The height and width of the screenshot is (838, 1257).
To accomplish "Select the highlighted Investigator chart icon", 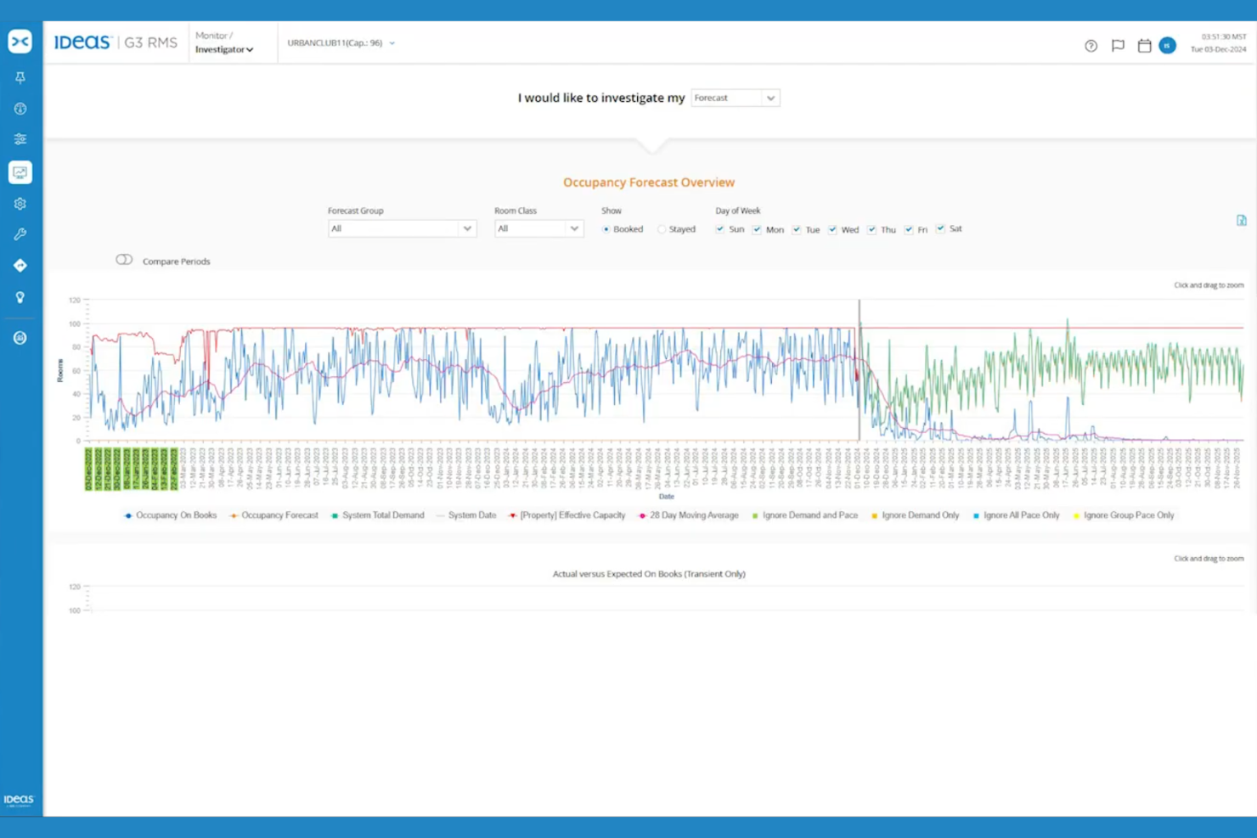I will click(x=20, y=172).
